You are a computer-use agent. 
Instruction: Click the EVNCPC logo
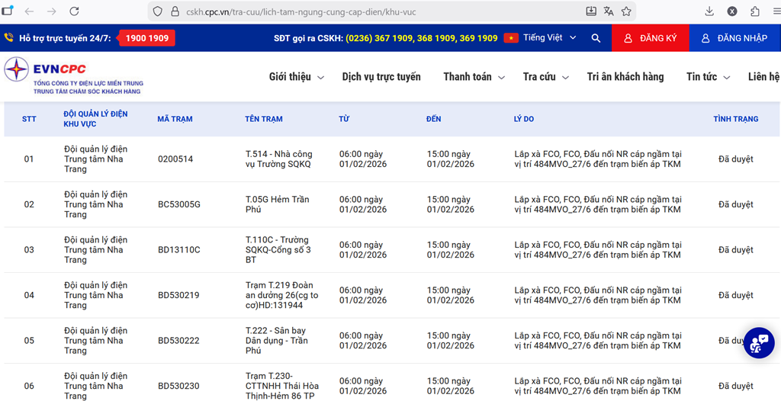coord(73,76)
